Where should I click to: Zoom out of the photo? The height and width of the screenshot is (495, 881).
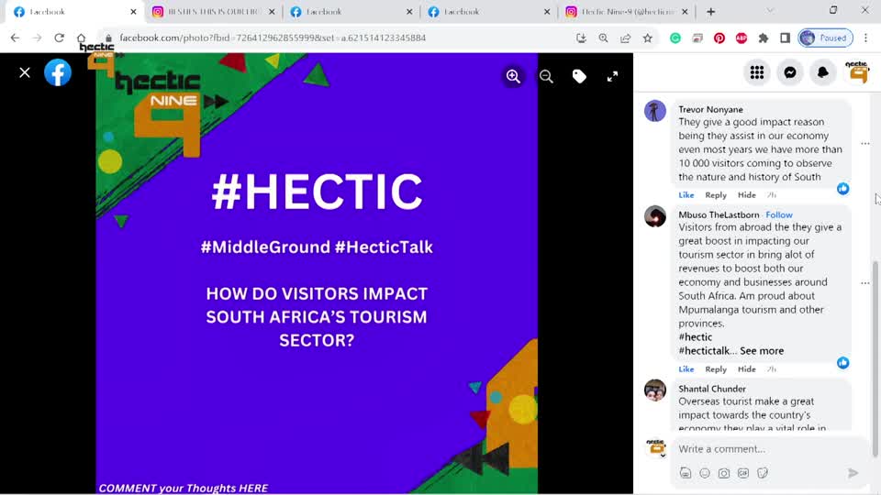(x=546, y=77)
